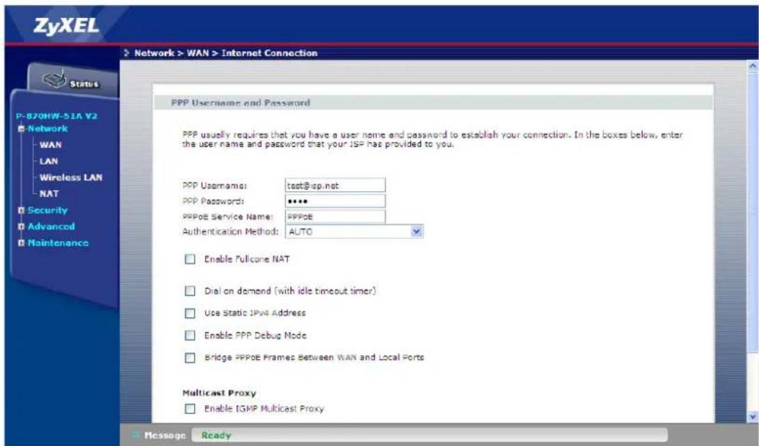This screenshot has height=446, width=759.
Task: Enable Fullcone NAT checkbox
Action: point(190,259)
